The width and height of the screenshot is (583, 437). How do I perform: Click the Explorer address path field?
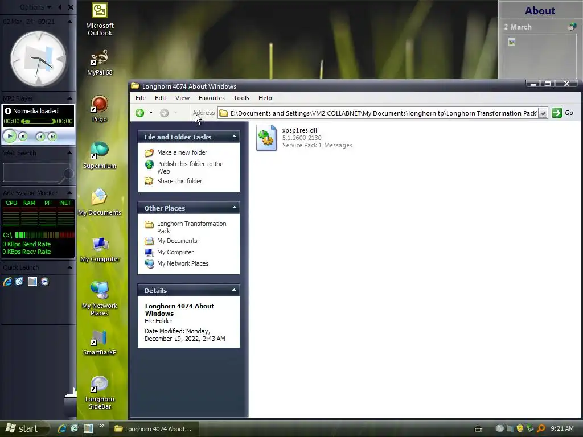pyautogui.click(x=383, y=113)
